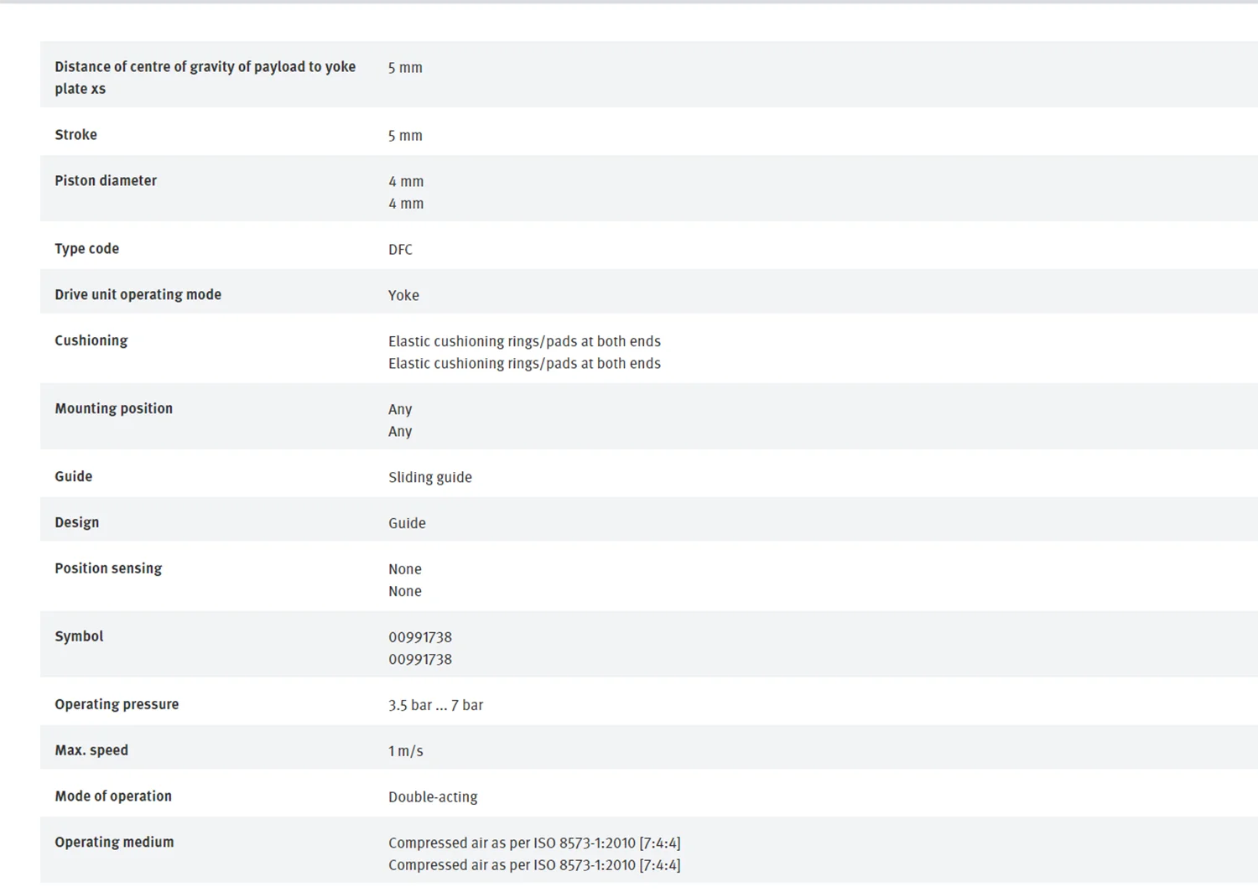The image size is (1258, 892).
Task: Click the Symbol row label
Action: [79, 636]
